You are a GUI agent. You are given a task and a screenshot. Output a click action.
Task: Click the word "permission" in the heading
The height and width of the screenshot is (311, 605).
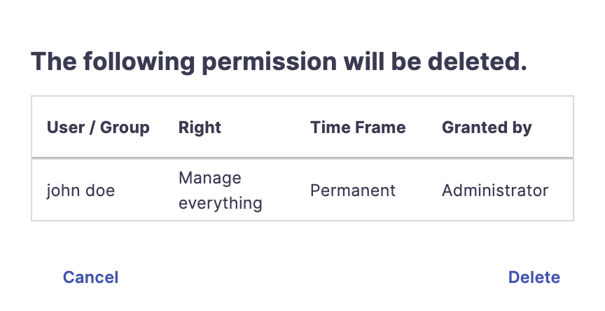point(270,62)
